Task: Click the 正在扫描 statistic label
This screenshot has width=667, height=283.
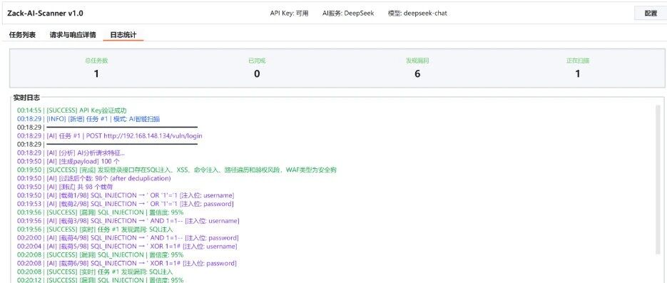Action: click(x=578, y=61)
